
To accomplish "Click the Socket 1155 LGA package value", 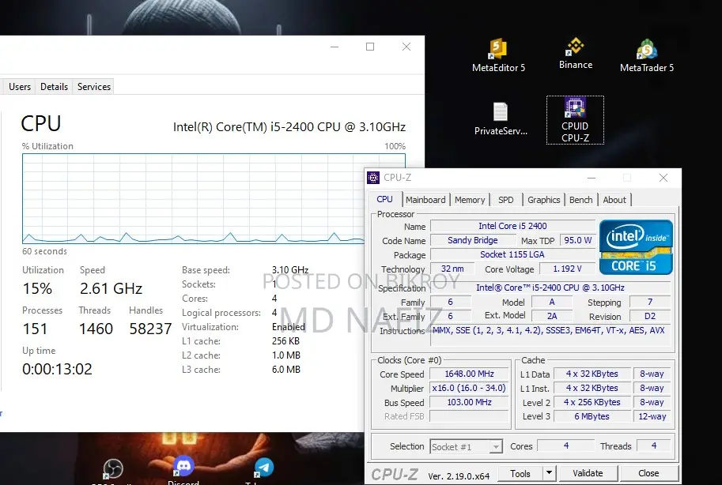I will 512,254.
